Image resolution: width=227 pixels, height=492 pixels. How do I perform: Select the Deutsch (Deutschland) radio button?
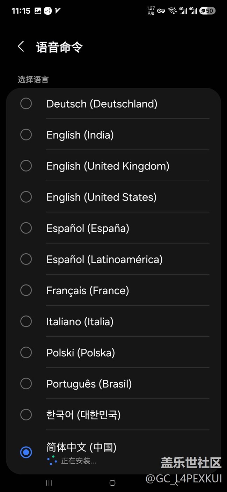point(26,103)
